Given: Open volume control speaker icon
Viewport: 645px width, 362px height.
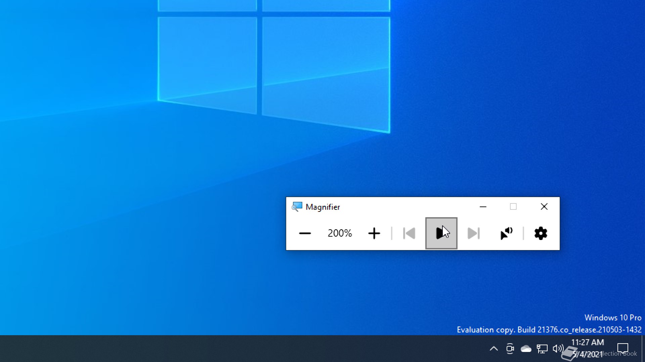Looking at the screenshot, I should pos(558,349).
